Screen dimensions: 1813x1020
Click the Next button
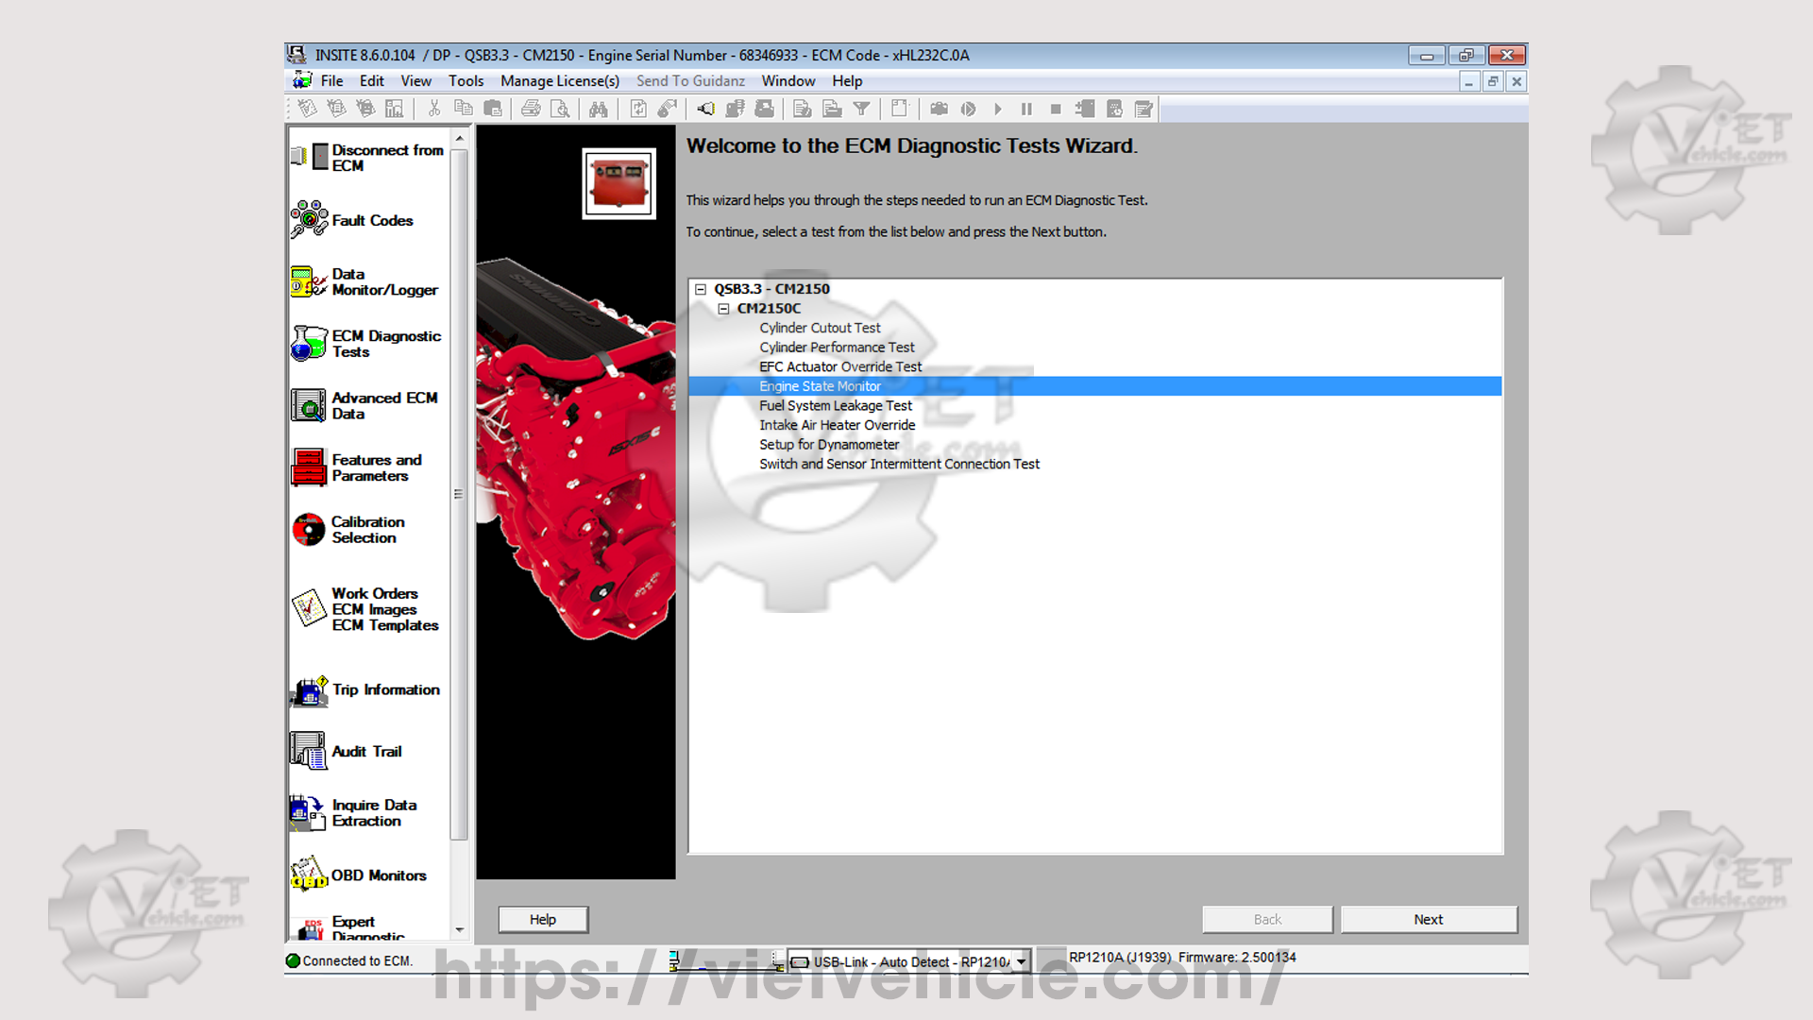point(1428,919)
